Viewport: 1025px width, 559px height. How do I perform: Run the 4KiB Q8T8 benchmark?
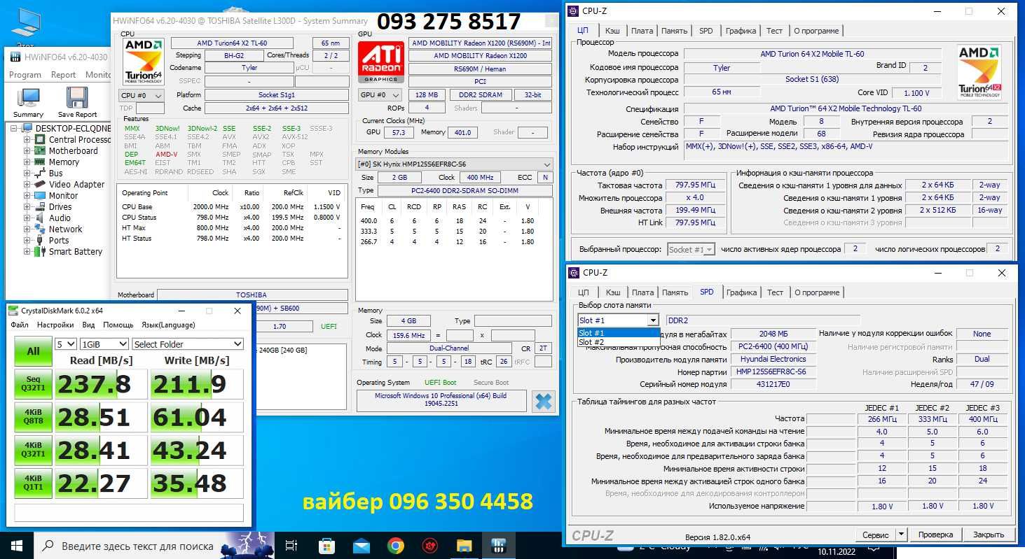pos(33,417)
